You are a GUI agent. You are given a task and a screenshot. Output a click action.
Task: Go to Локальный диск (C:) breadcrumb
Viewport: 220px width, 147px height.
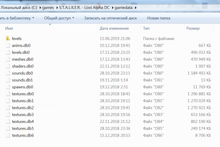(19, 8)
